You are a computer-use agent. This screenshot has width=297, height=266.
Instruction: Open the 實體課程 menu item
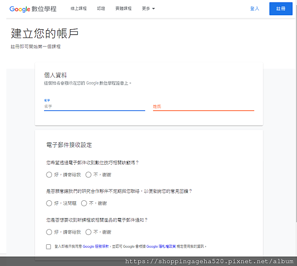[x=123, y=8]
